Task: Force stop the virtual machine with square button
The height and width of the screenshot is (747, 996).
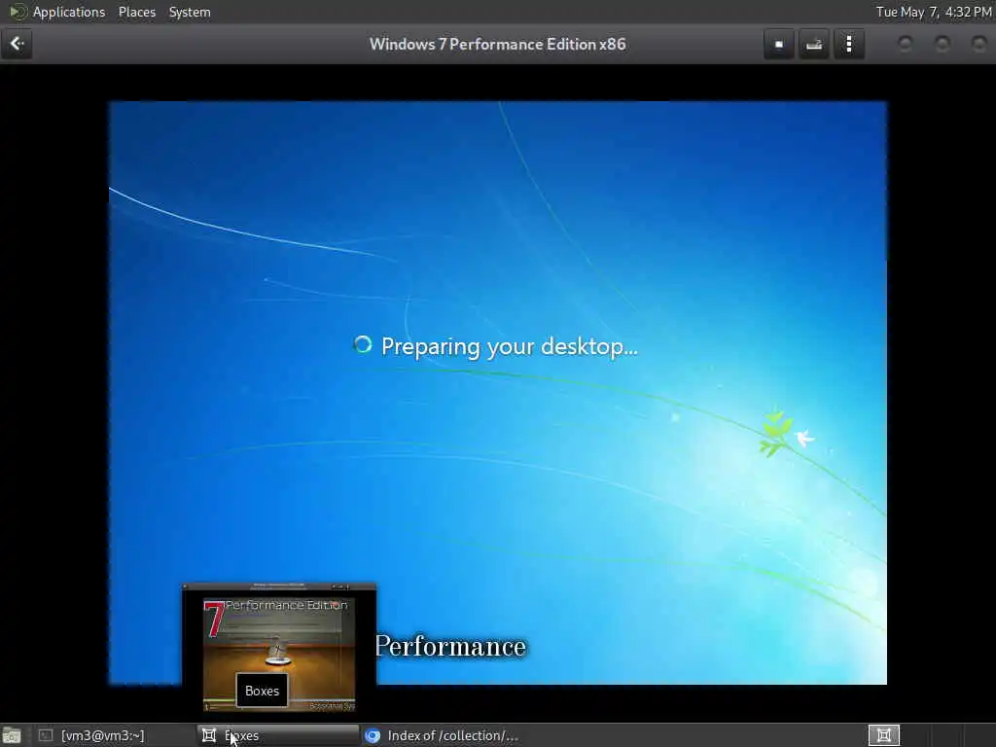Action: [x=779, y=45]
